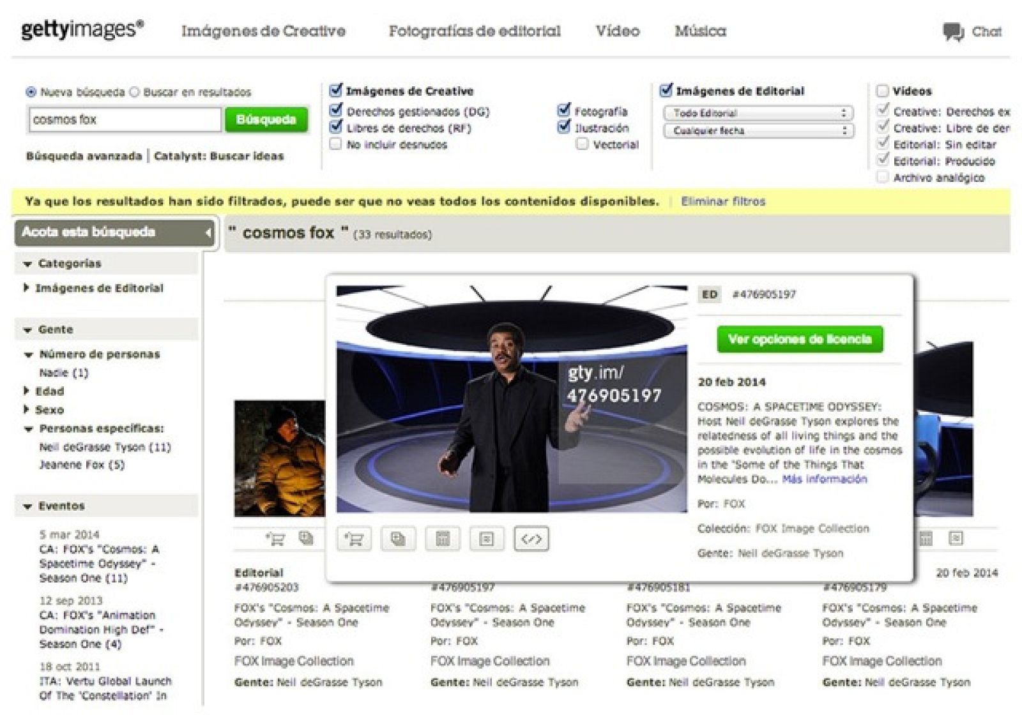This screenshot has height=715, width=1022.
Task: Open similar images for the preview
Action: click(399, 538)
